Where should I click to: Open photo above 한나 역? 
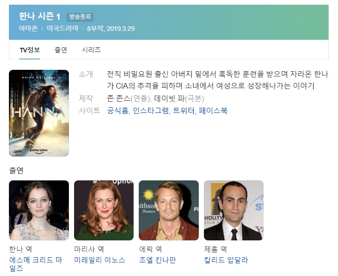(x=39, y=210)
